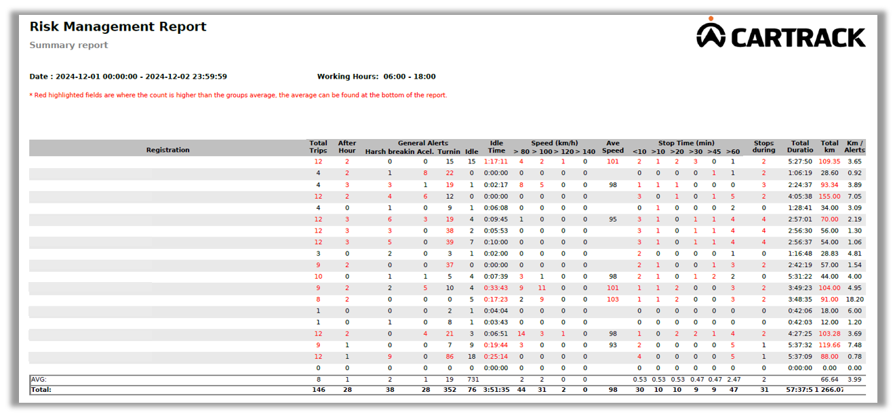The width and height of the screenshot is (895, 417).
Task: Click the Date range line
Action: pos(128,77)
